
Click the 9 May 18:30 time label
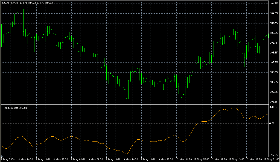click(148, 160)
